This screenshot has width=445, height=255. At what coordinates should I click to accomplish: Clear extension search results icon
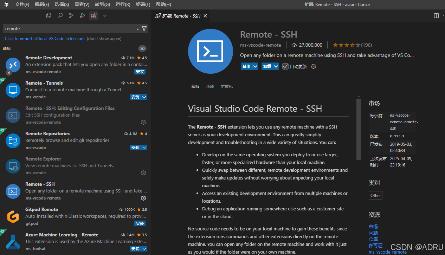click(136, 28)
